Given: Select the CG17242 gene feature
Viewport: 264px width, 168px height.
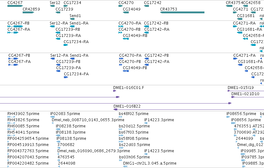Looking at the screenshot, I should click(x=146, y=6).
